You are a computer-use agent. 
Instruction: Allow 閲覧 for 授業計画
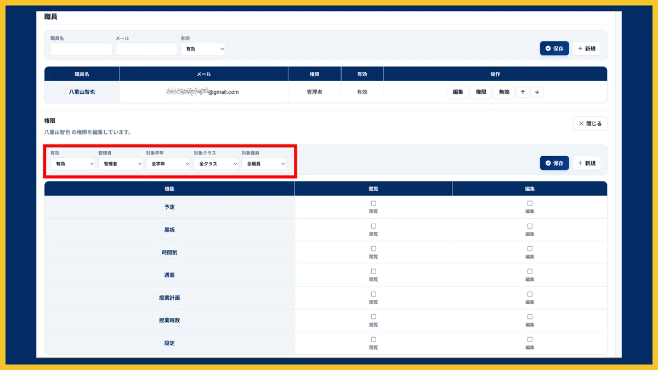point(373,294)
